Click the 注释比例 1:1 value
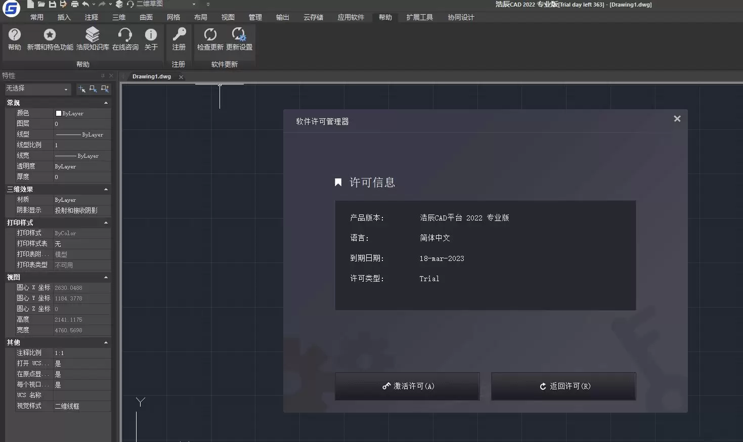Image resolution: width=743 pixels, height=442 pixels. click(82, 353)
